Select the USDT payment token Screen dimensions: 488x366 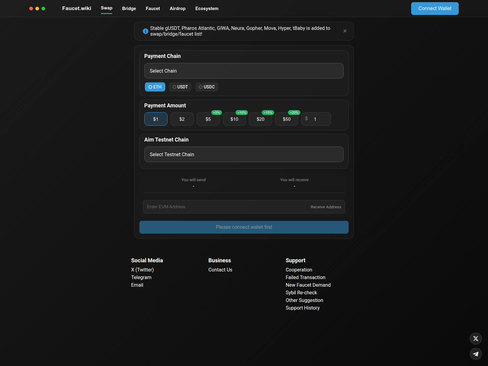pos(180,87)
